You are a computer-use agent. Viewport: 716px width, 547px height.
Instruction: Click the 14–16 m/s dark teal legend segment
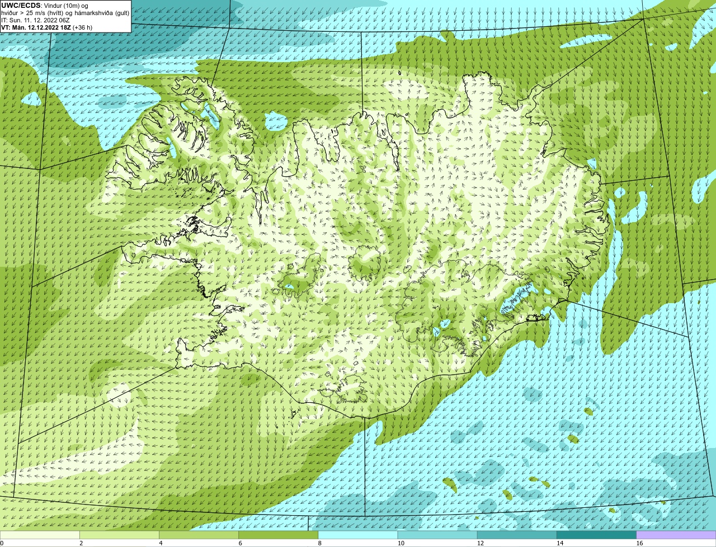point(597,535)
